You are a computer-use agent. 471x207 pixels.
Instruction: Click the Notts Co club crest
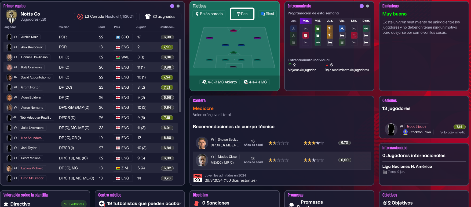(12, 17)
